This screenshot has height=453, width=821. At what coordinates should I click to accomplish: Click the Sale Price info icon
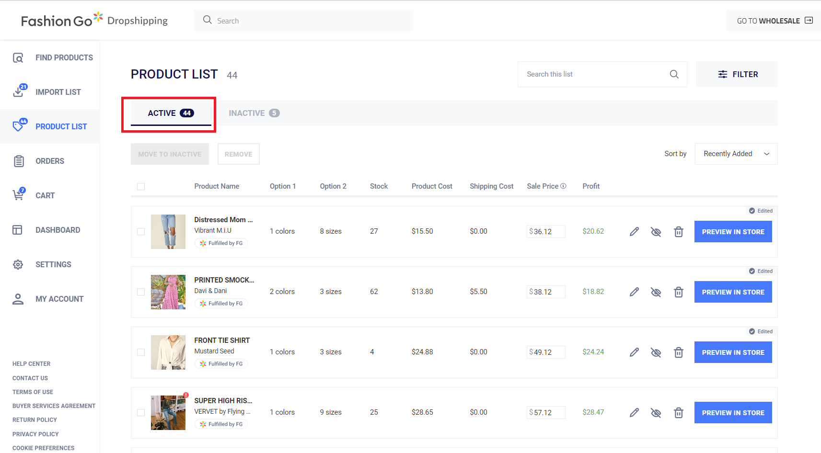tap(563, 186)
